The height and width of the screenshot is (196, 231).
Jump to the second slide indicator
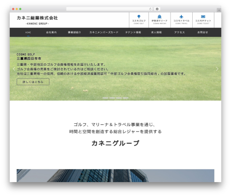click(112, 98)
